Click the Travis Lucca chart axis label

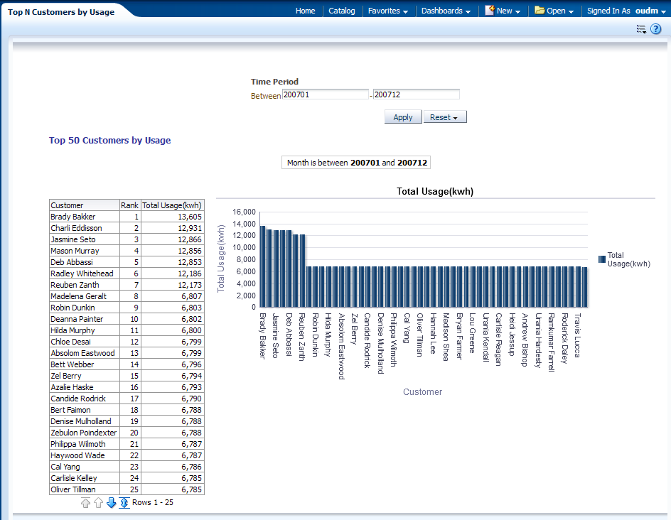(x=577, y=335)
